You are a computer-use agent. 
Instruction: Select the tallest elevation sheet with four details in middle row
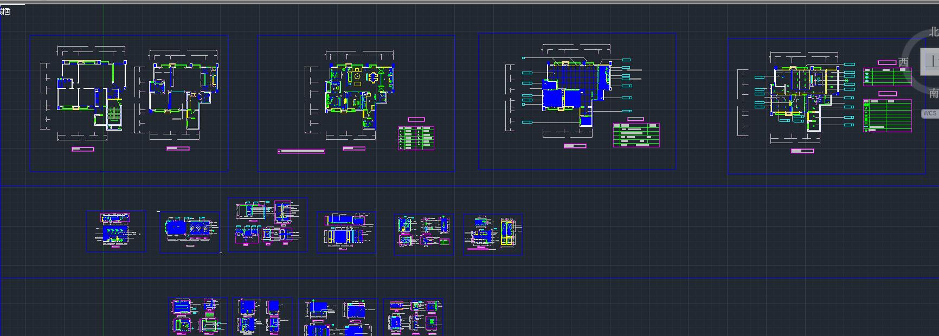[268, 225]
